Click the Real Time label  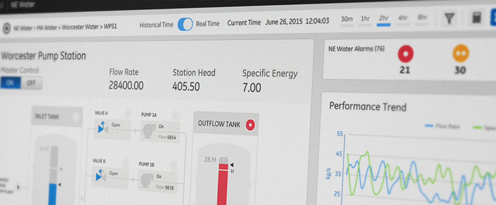208,24
